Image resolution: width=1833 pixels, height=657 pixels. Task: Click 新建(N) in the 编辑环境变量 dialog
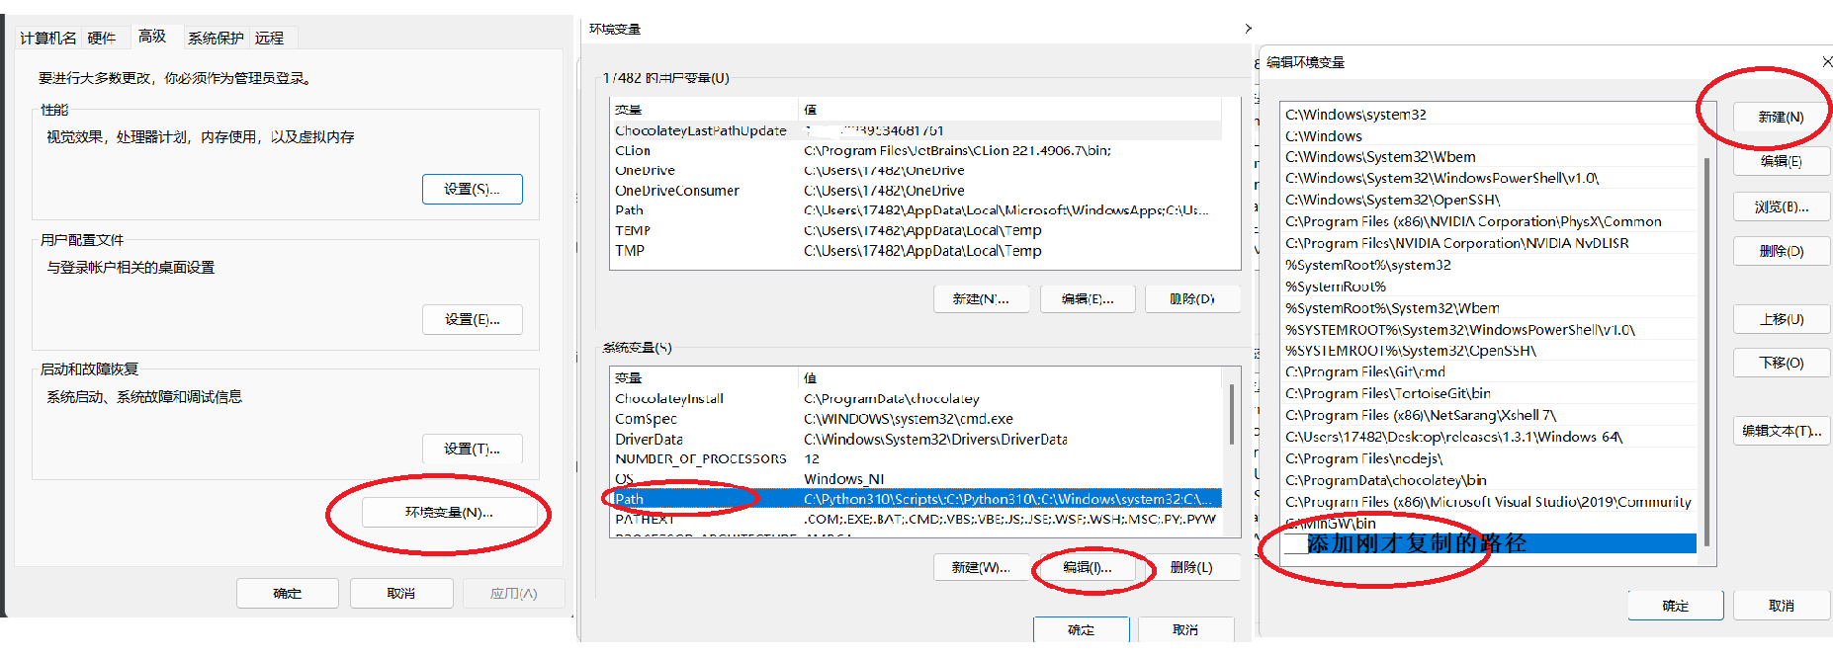(x=1782, y=117)
